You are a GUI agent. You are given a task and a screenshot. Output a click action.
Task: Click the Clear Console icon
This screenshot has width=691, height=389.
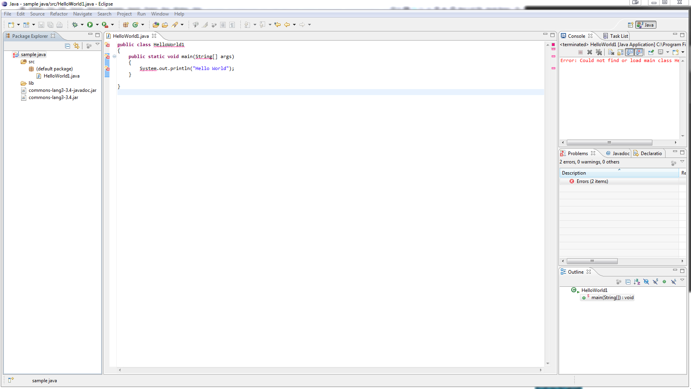coord(611,52)
